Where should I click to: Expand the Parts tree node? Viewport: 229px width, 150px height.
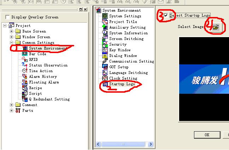[12, 111]
